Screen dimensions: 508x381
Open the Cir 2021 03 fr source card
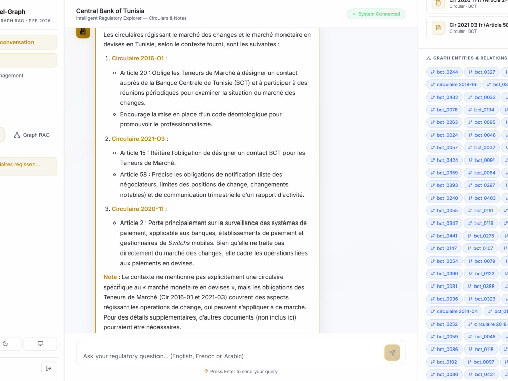click(x=467, y=28)
